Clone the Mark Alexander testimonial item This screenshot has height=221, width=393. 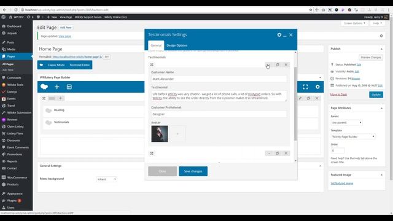[x=278, y=64]
